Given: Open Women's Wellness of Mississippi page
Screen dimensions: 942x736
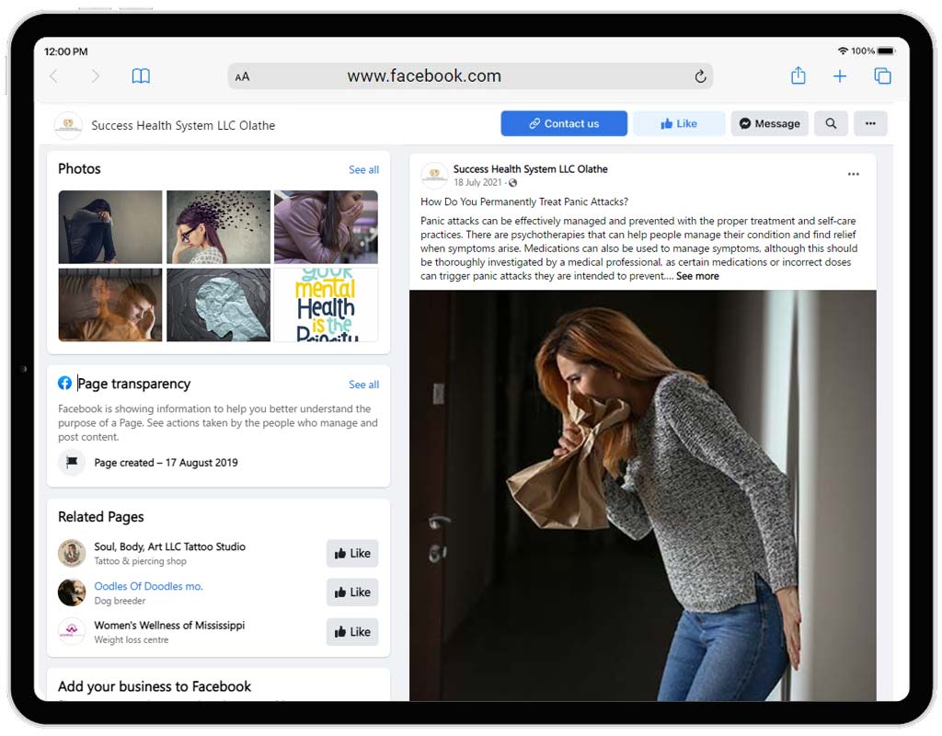Looking at the screenshot, I should (169, 626).
